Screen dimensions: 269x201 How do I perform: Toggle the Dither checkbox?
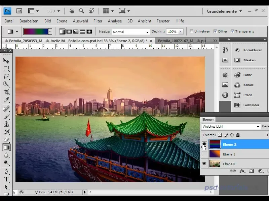coord(215,31)
